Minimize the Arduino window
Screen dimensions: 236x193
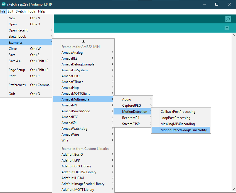coord(204,4)
